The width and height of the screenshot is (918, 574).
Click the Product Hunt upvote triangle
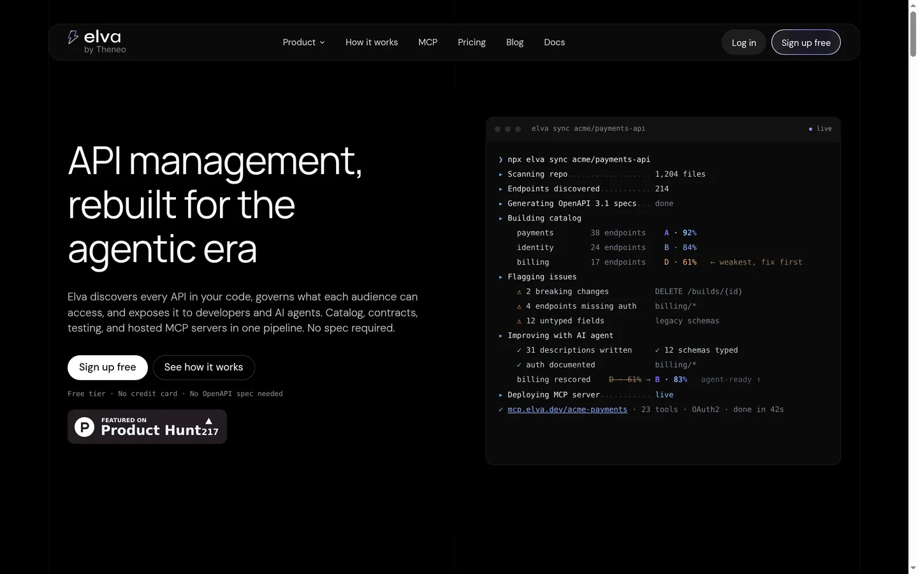click(x=208, y=421)
